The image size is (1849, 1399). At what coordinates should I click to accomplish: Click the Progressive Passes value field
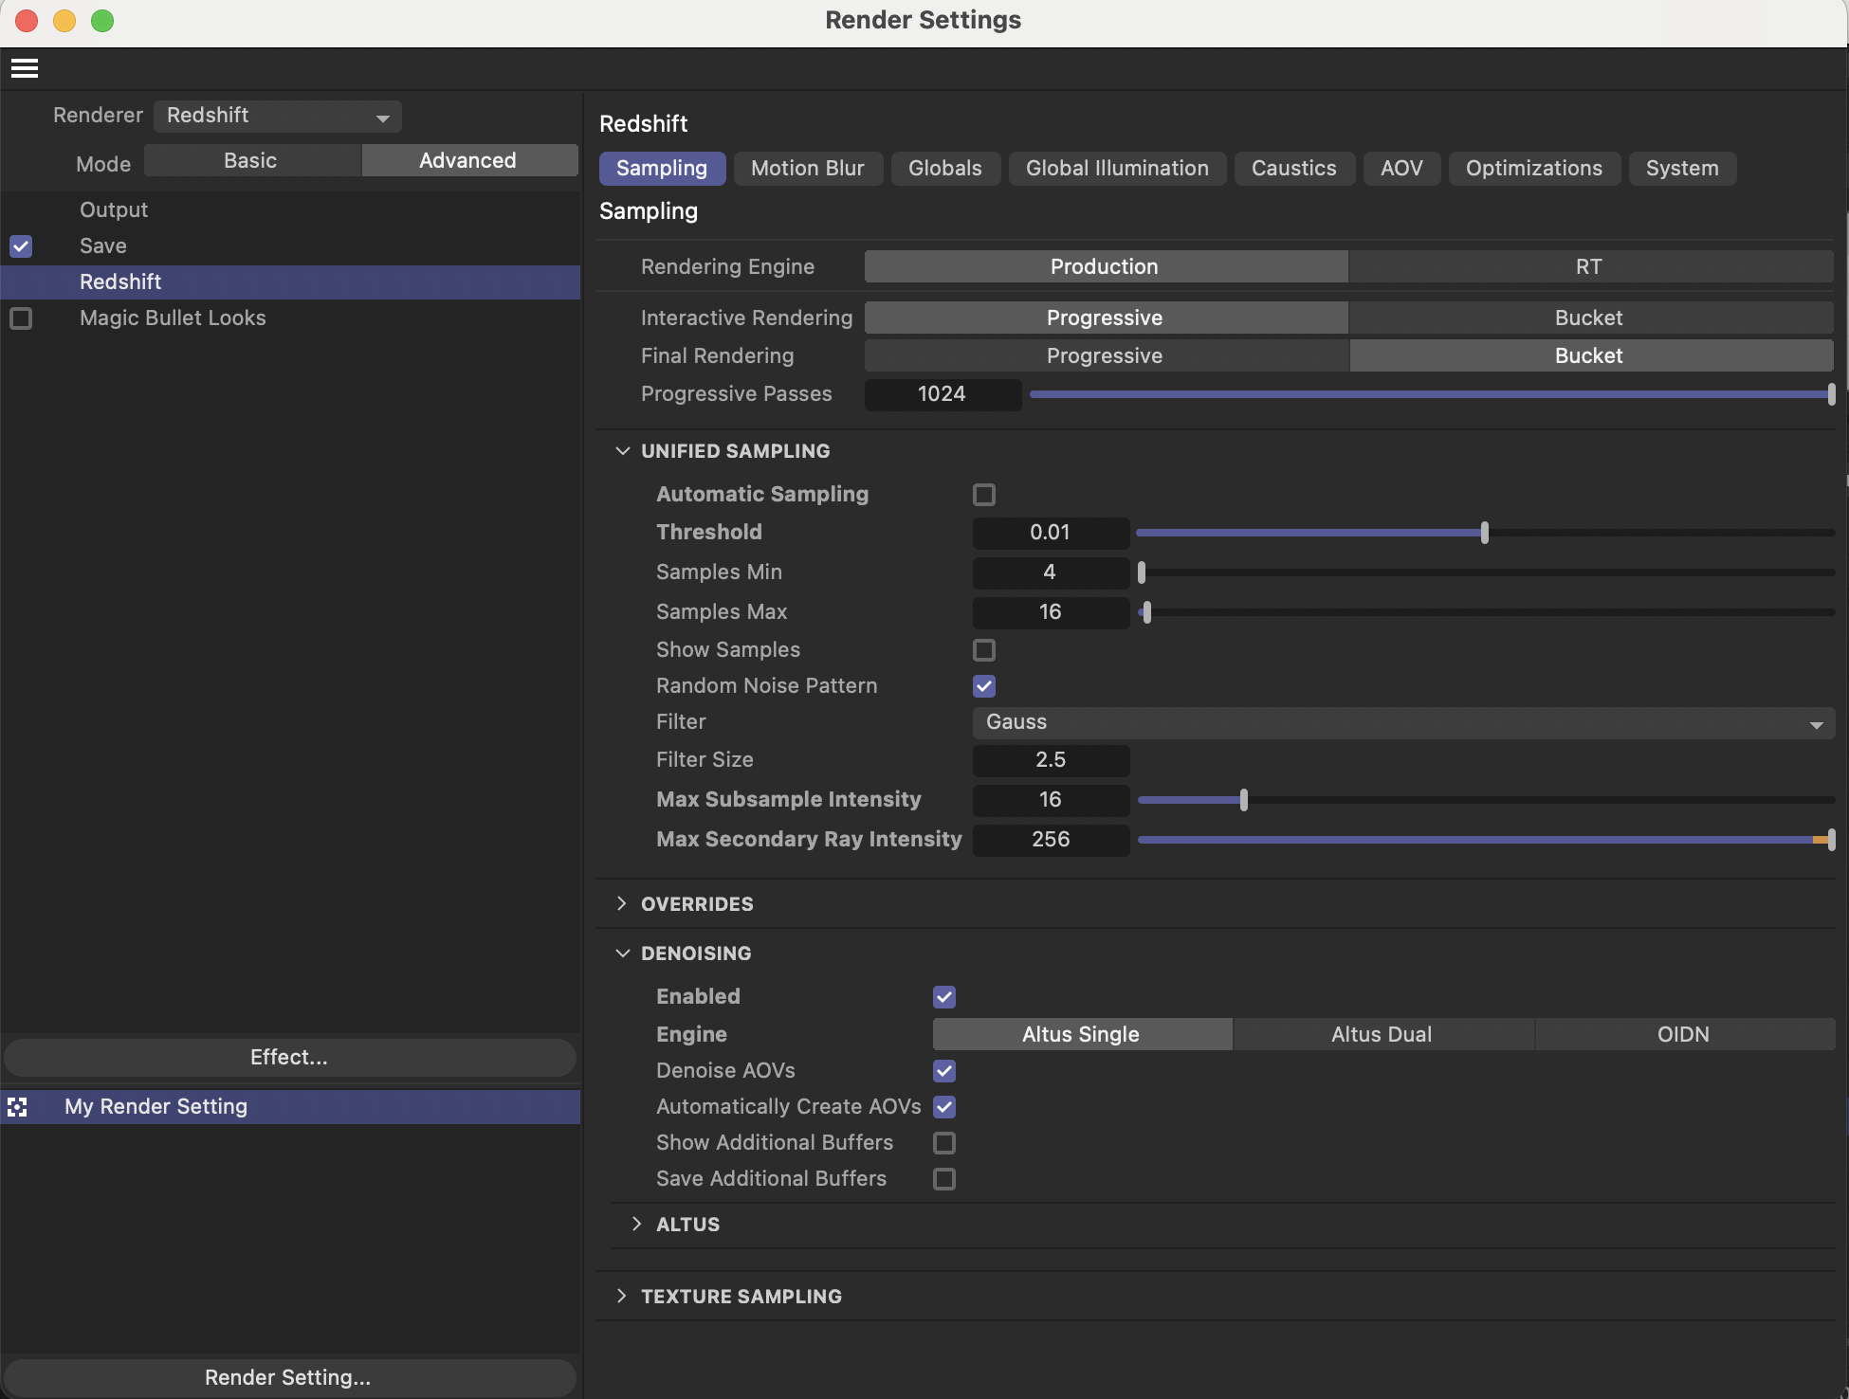point(943,394)
